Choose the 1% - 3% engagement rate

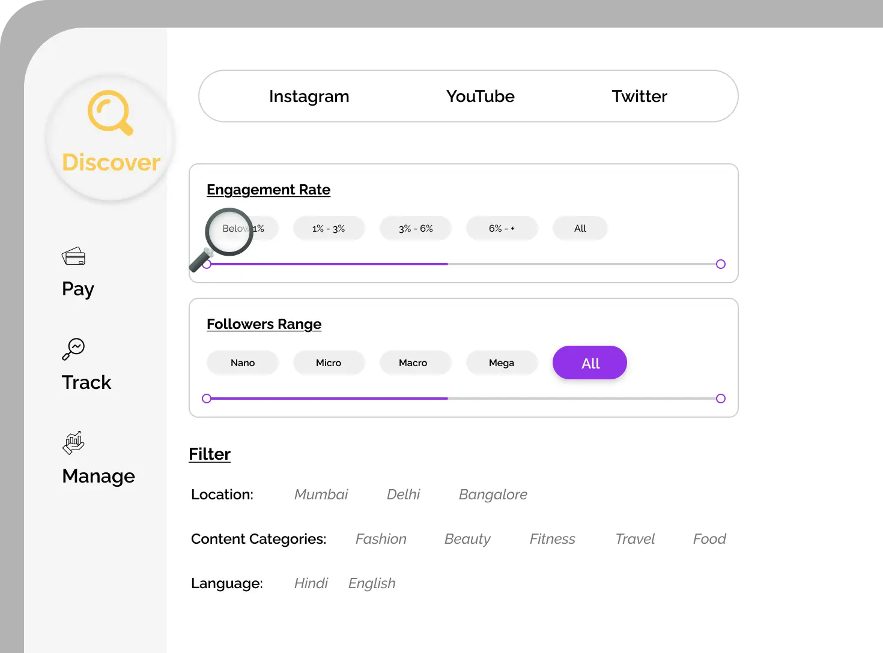329,229
